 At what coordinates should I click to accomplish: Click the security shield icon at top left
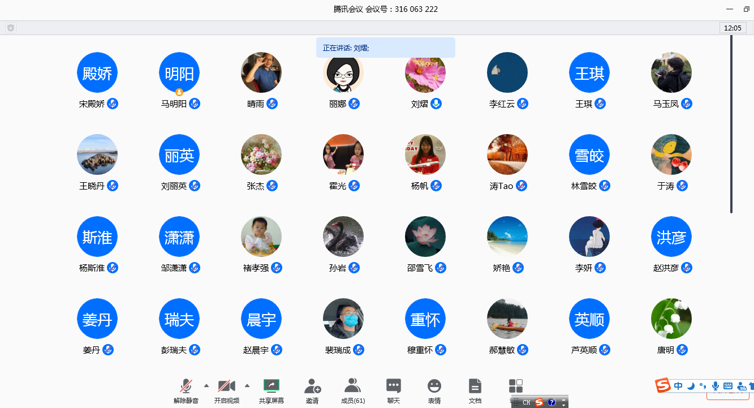pos(11,28)
